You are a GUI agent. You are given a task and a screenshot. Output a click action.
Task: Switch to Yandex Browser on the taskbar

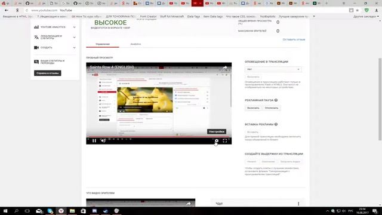(x=61, y=211)
